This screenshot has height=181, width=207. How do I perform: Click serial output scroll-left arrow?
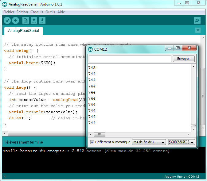tap(91, 134)
